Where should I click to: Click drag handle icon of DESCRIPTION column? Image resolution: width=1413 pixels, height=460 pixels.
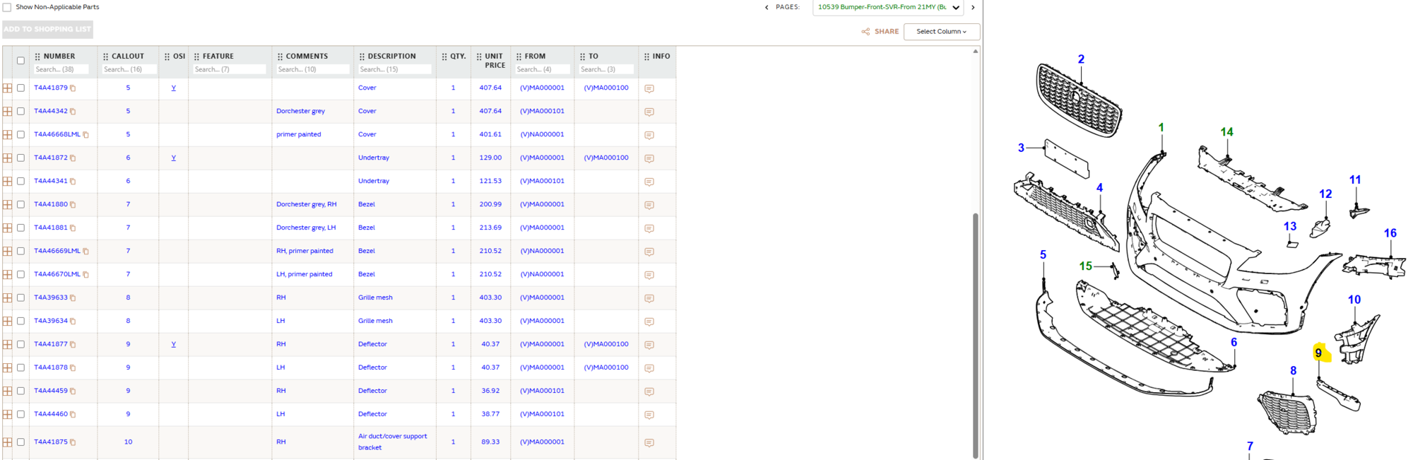tap(362, 57)
